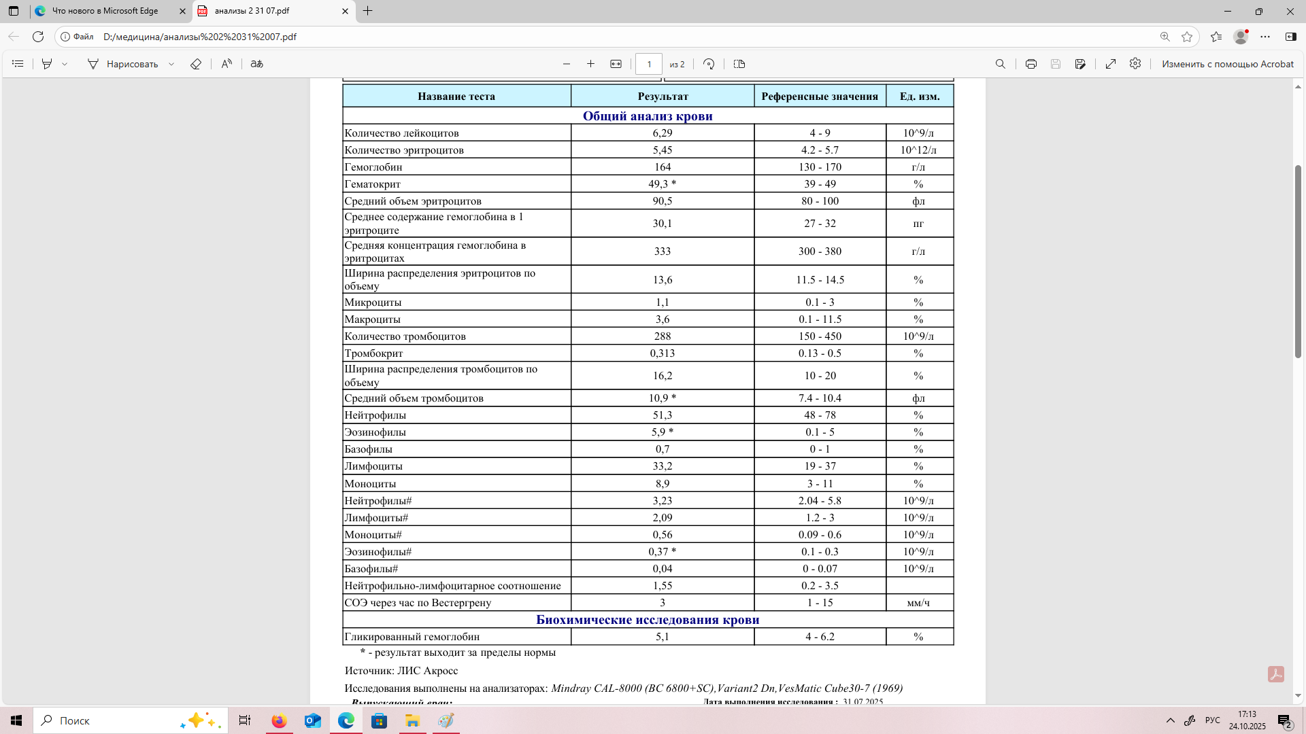Screen dimensions: 1306x734
Task: Toggle fit to width view
Action: [616, 64]
